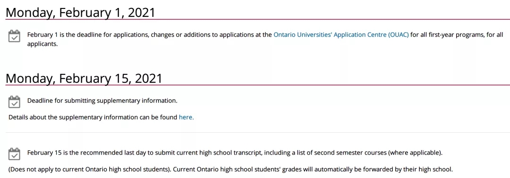Click 'Details about the supplementary information' sentence
The height and width of the screenshot is (178, 510).
click(93, 117)
